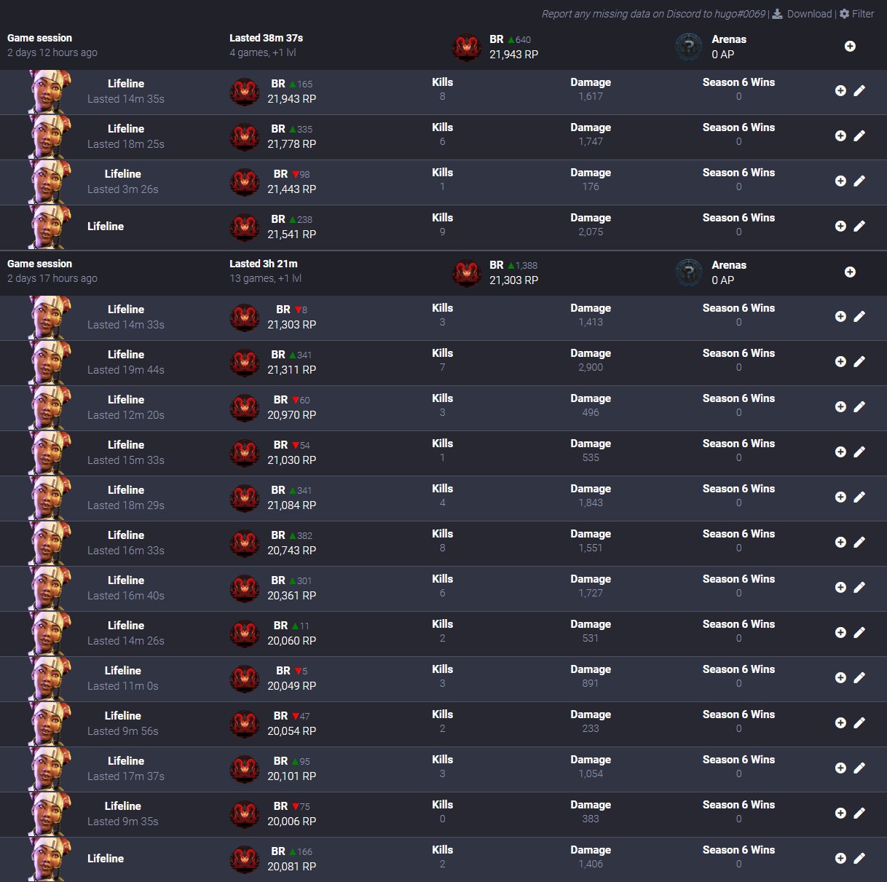The height and width of the screenshot is (882, 887).
Task: Show more for the 20,743 RP match
Action: 840,542
